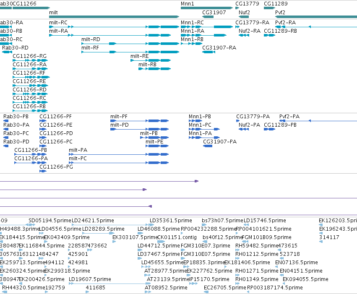Click the CG11266-RD transcript label
The height and width of the screenshot is (294, 357).
coord(30,90)
